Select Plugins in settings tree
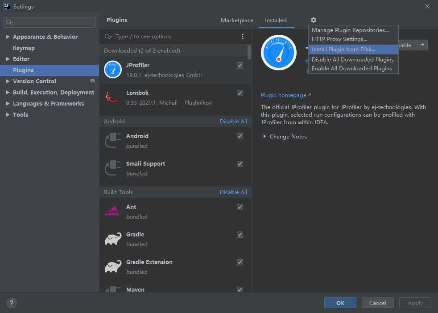The height and width of the screenshot is (313, 438). [50, 70]
